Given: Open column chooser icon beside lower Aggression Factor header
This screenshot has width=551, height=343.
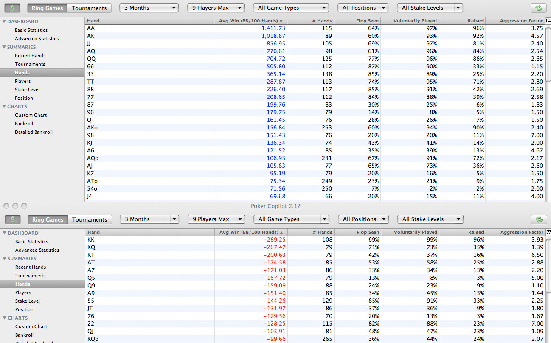Looking at the screenshot, I should click(548, 232).
